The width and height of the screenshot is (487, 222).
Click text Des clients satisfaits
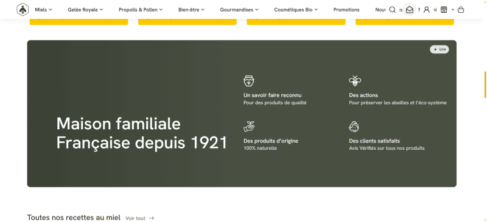tap(374, 141)
